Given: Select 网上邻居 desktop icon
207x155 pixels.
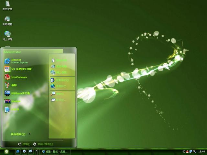Looking at the screenshot, I should [7, 36].
